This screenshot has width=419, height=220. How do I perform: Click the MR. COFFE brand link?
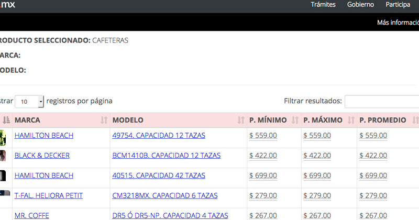32,215
